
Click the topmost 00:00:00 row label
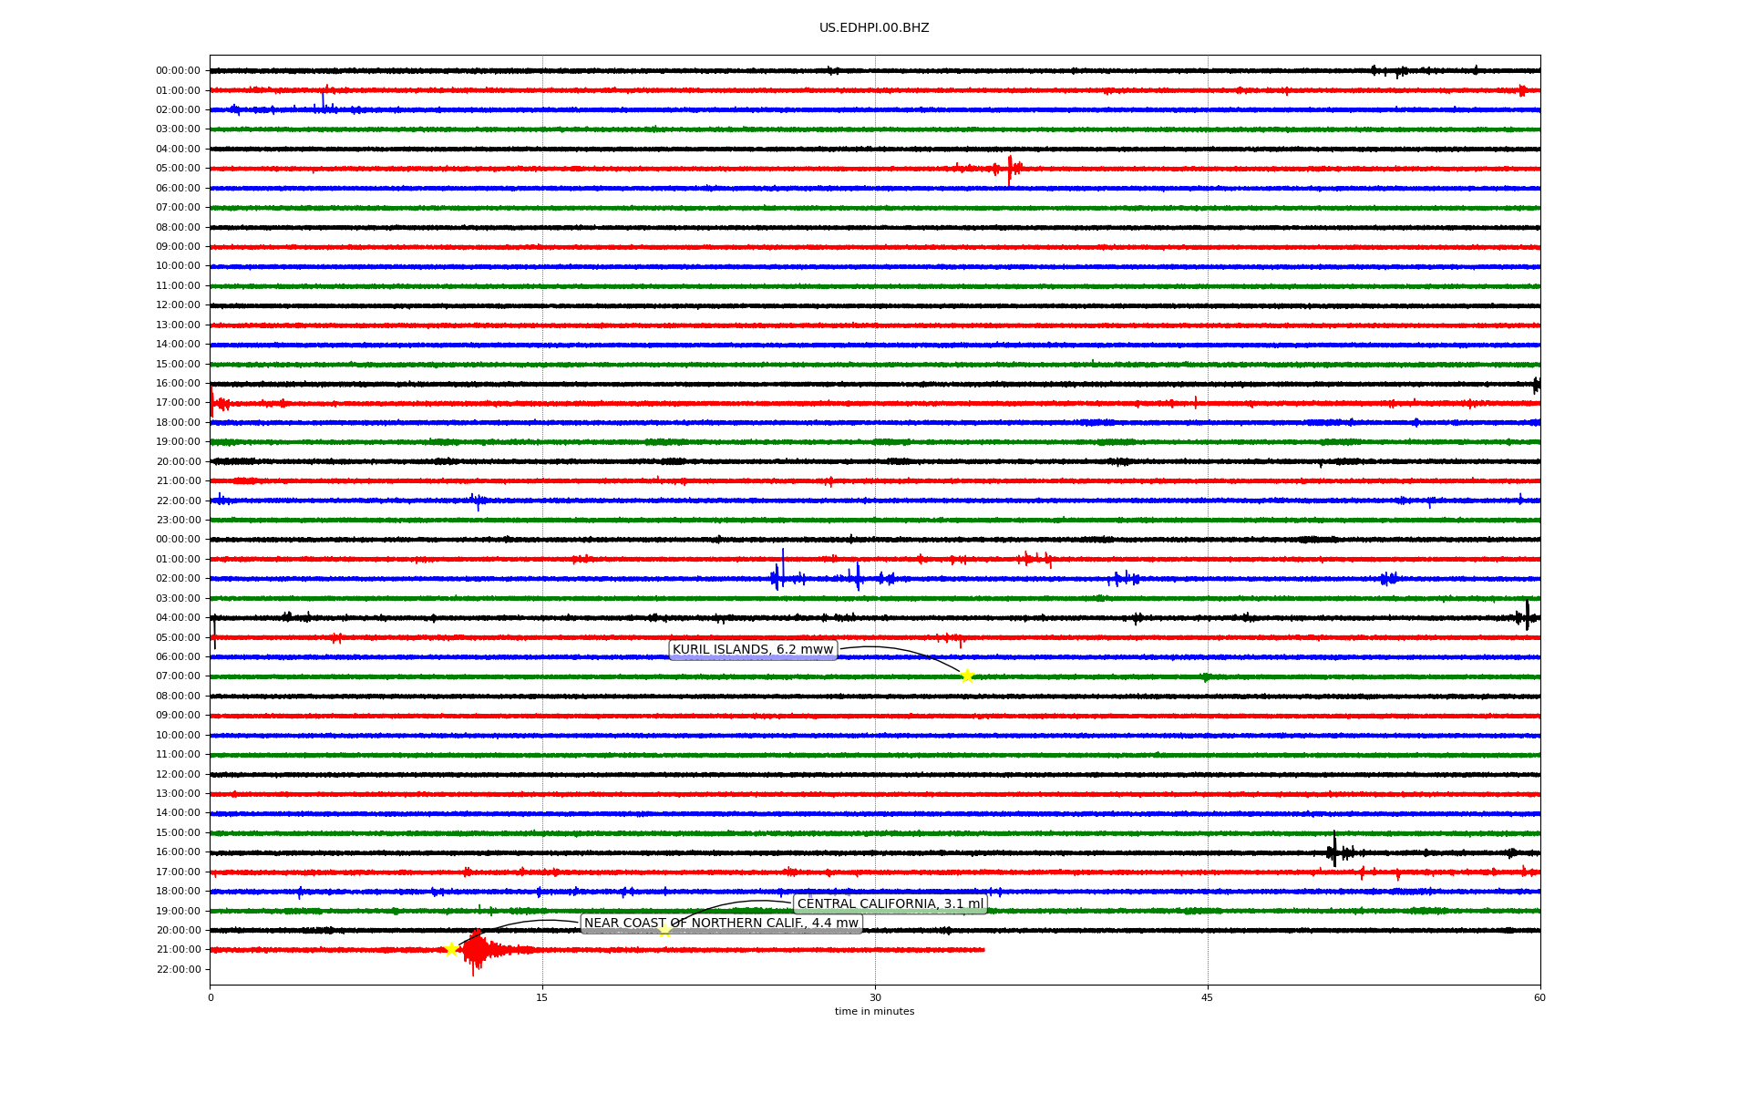[x=178, y=71]
